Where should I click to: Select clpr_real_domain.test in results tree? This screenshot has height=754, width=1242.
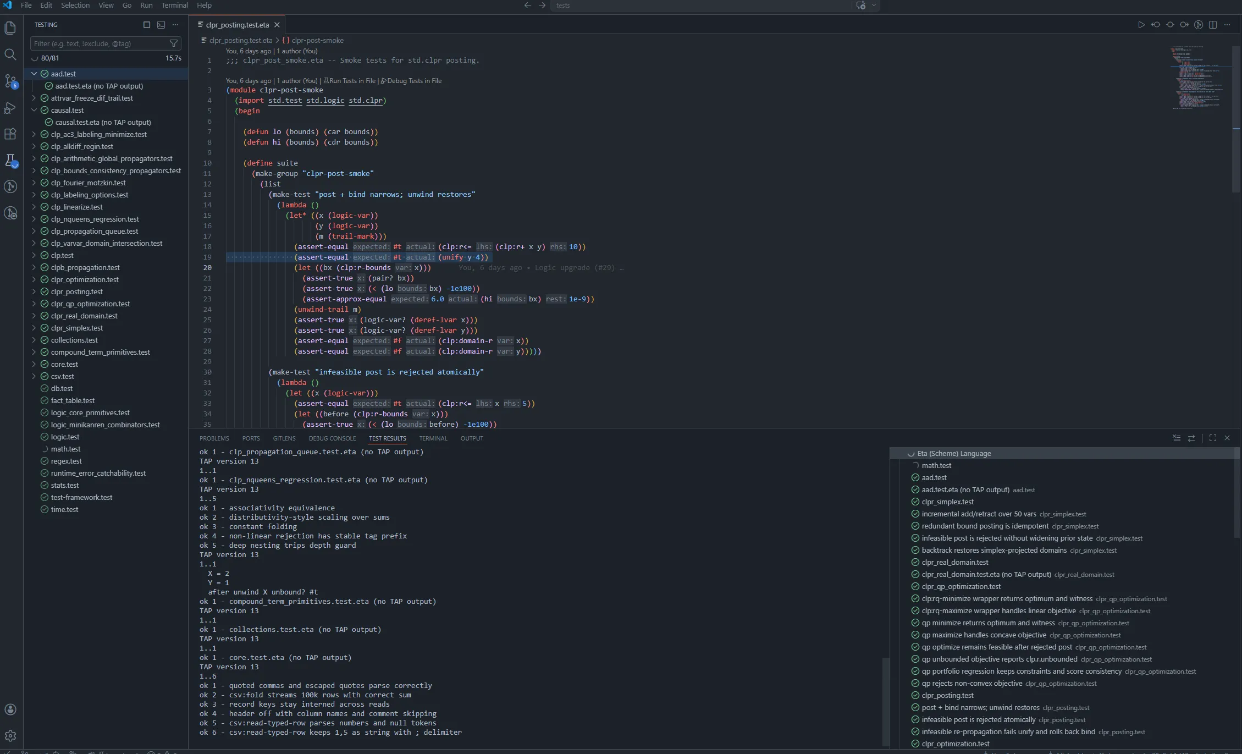pyautogui.click(x=954, y=563)
